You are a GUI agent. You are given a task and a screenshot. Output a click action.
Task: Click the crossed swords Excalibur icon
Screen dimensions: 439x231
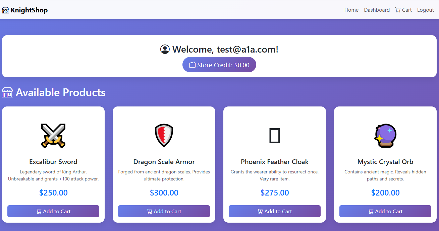[53, 136]
